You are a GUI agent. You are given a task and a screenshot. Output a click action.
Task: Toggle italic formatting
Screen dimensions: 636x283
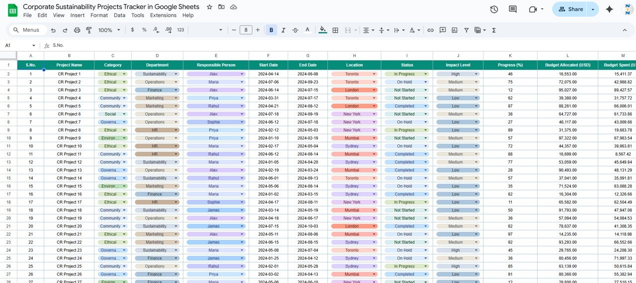pos(284,30)
